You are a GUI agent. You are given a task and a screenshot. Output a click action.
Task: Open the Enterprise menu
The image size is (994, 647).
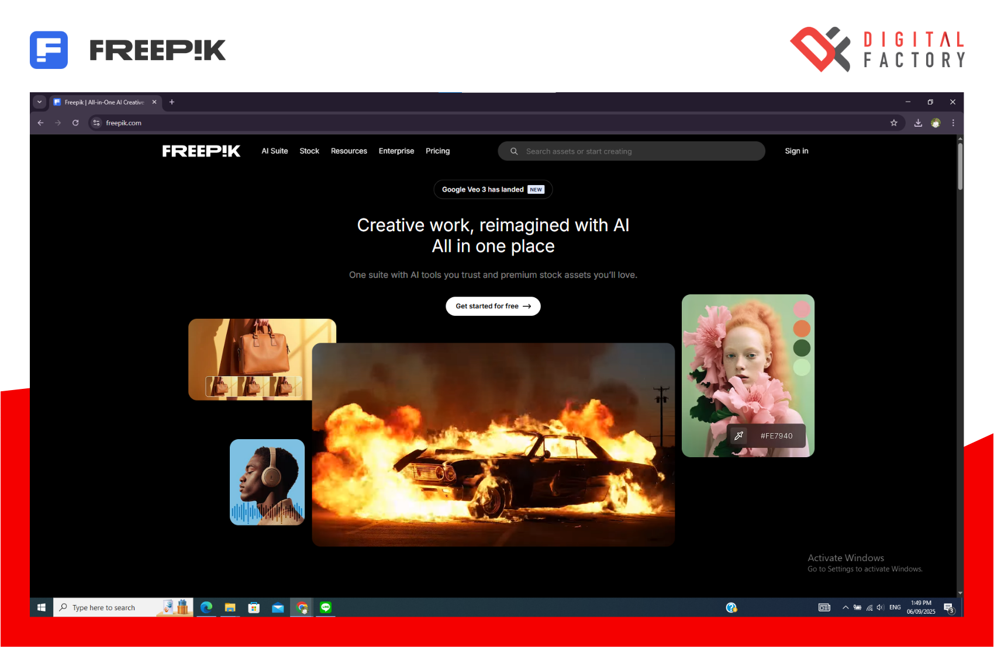click(x=396, y=151)
